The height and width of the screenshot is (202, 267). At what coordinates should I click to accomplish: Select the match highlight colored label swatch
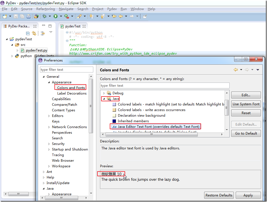pyautogui.click(x=114, y=104)
